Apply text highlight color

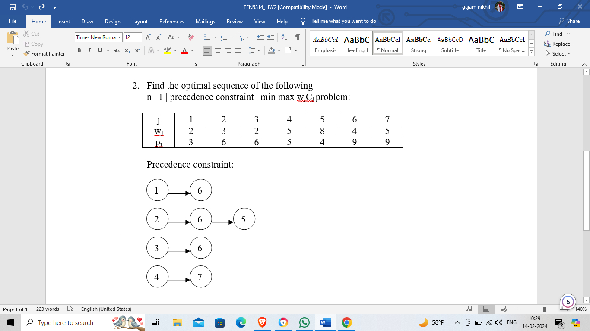coord(166,50)
